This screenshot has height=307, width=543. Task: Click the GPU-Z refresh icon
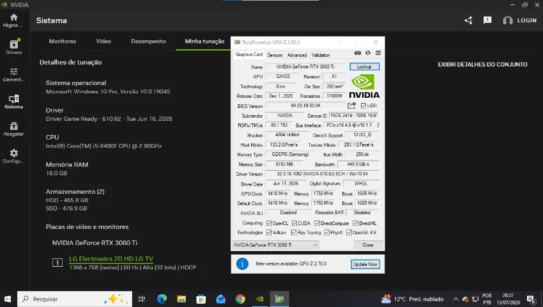[x=368, y=52]
